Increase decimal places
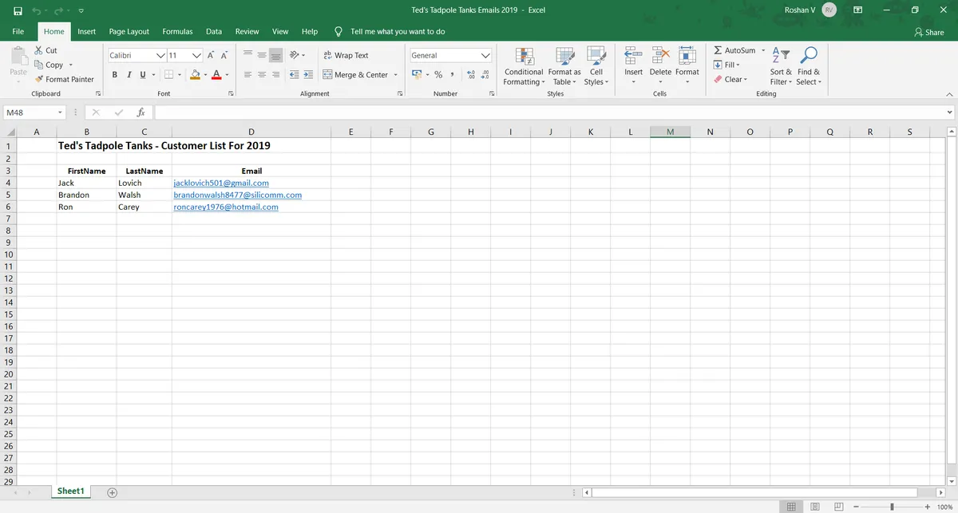This screenshot has height=513, width=958. point(470,74)
